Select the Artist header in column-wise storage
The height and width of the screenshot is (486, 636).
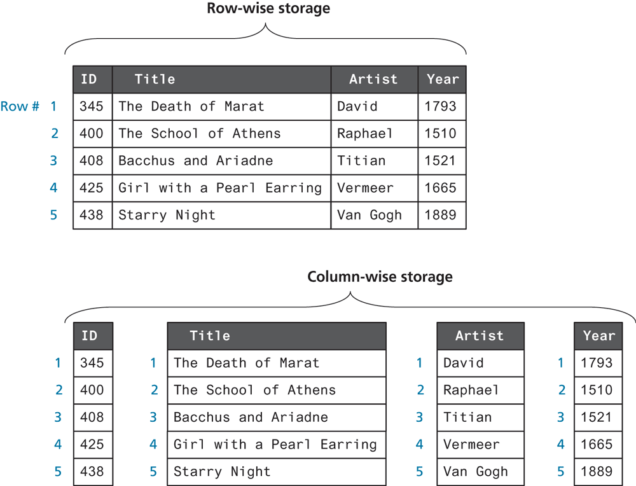tap(480, 336)
